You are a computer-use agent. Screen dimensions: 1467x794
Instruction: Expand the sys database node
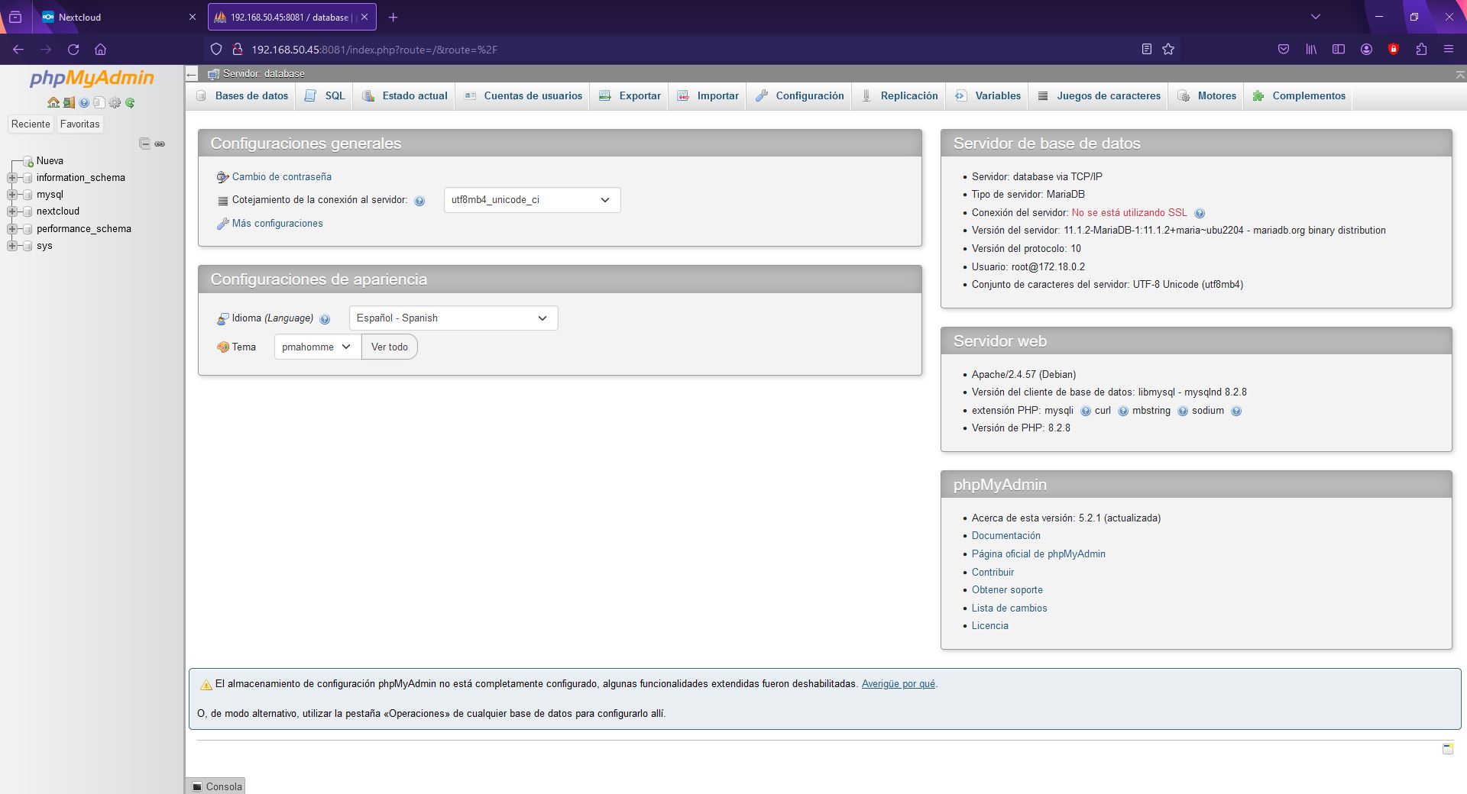[x=11, y=246]
